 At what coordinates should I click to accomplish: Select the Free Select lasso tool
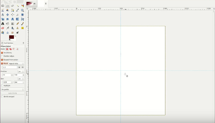pyautogui.click(x=13, y=6)
